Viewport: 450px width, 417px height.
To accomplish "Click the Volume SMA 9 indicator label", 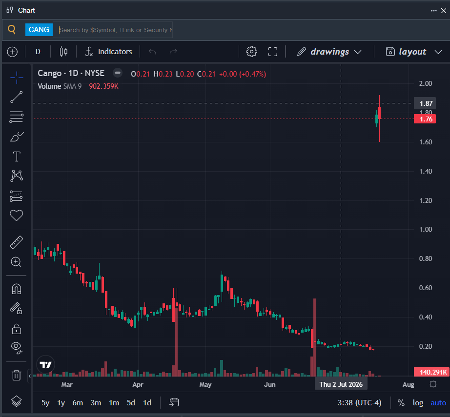I will pyautogui.click(x=60, y=86).
